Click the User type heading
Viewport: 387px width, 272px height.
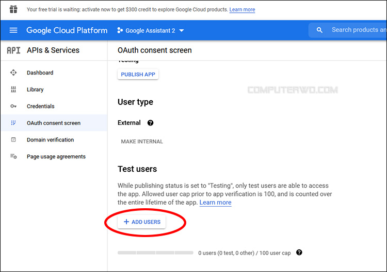(x=135, y=102)
